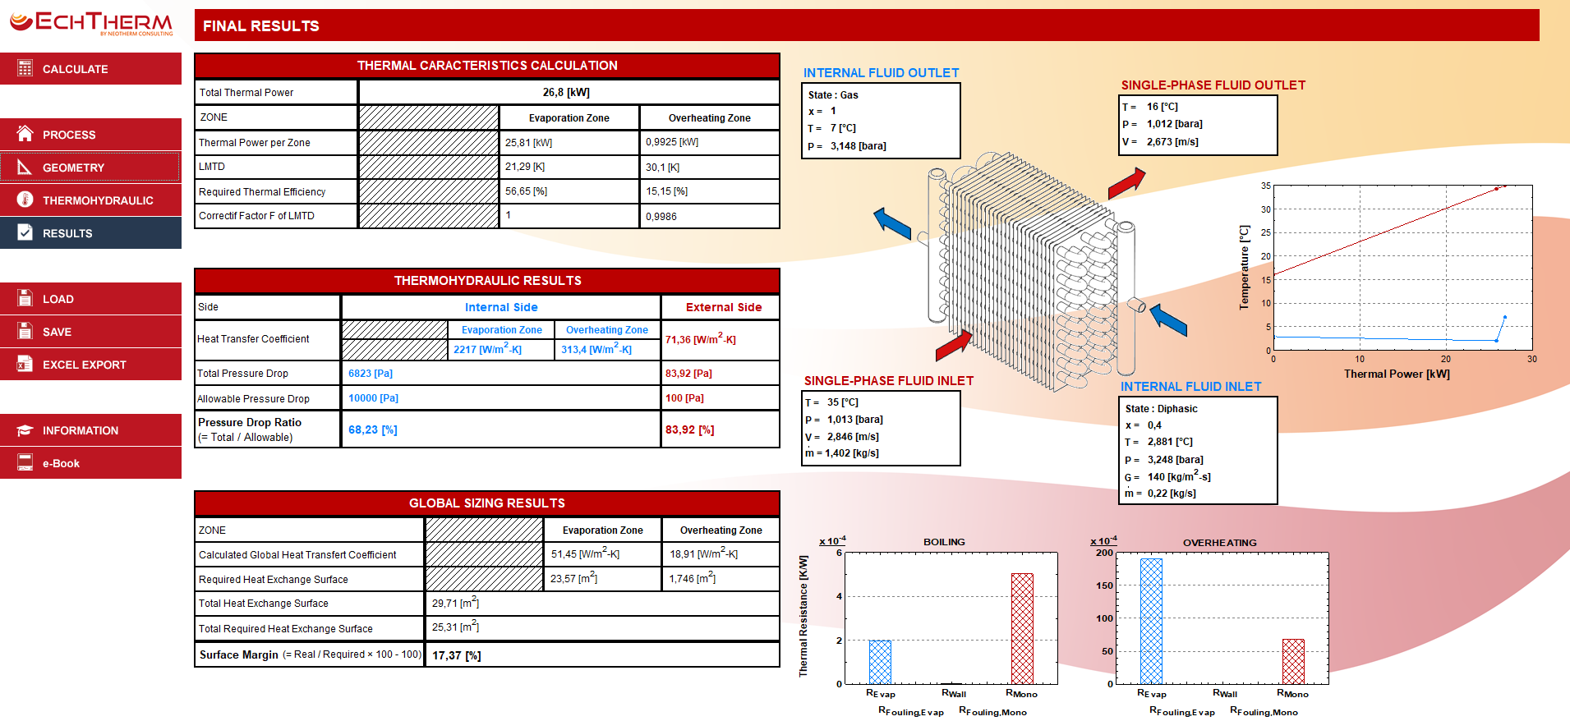Viewport: 1570px width, 721px height.
Task: Open the e-Book link
Action: [90, 463]
